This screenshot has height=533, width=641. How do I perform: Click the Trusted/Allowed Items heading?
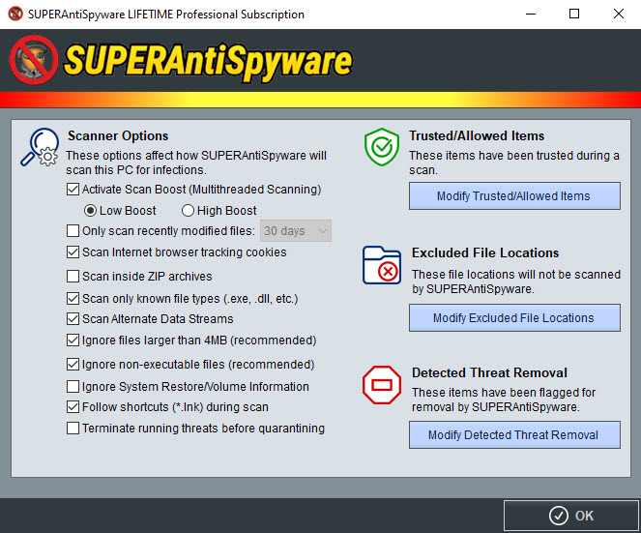coord(477,135)
